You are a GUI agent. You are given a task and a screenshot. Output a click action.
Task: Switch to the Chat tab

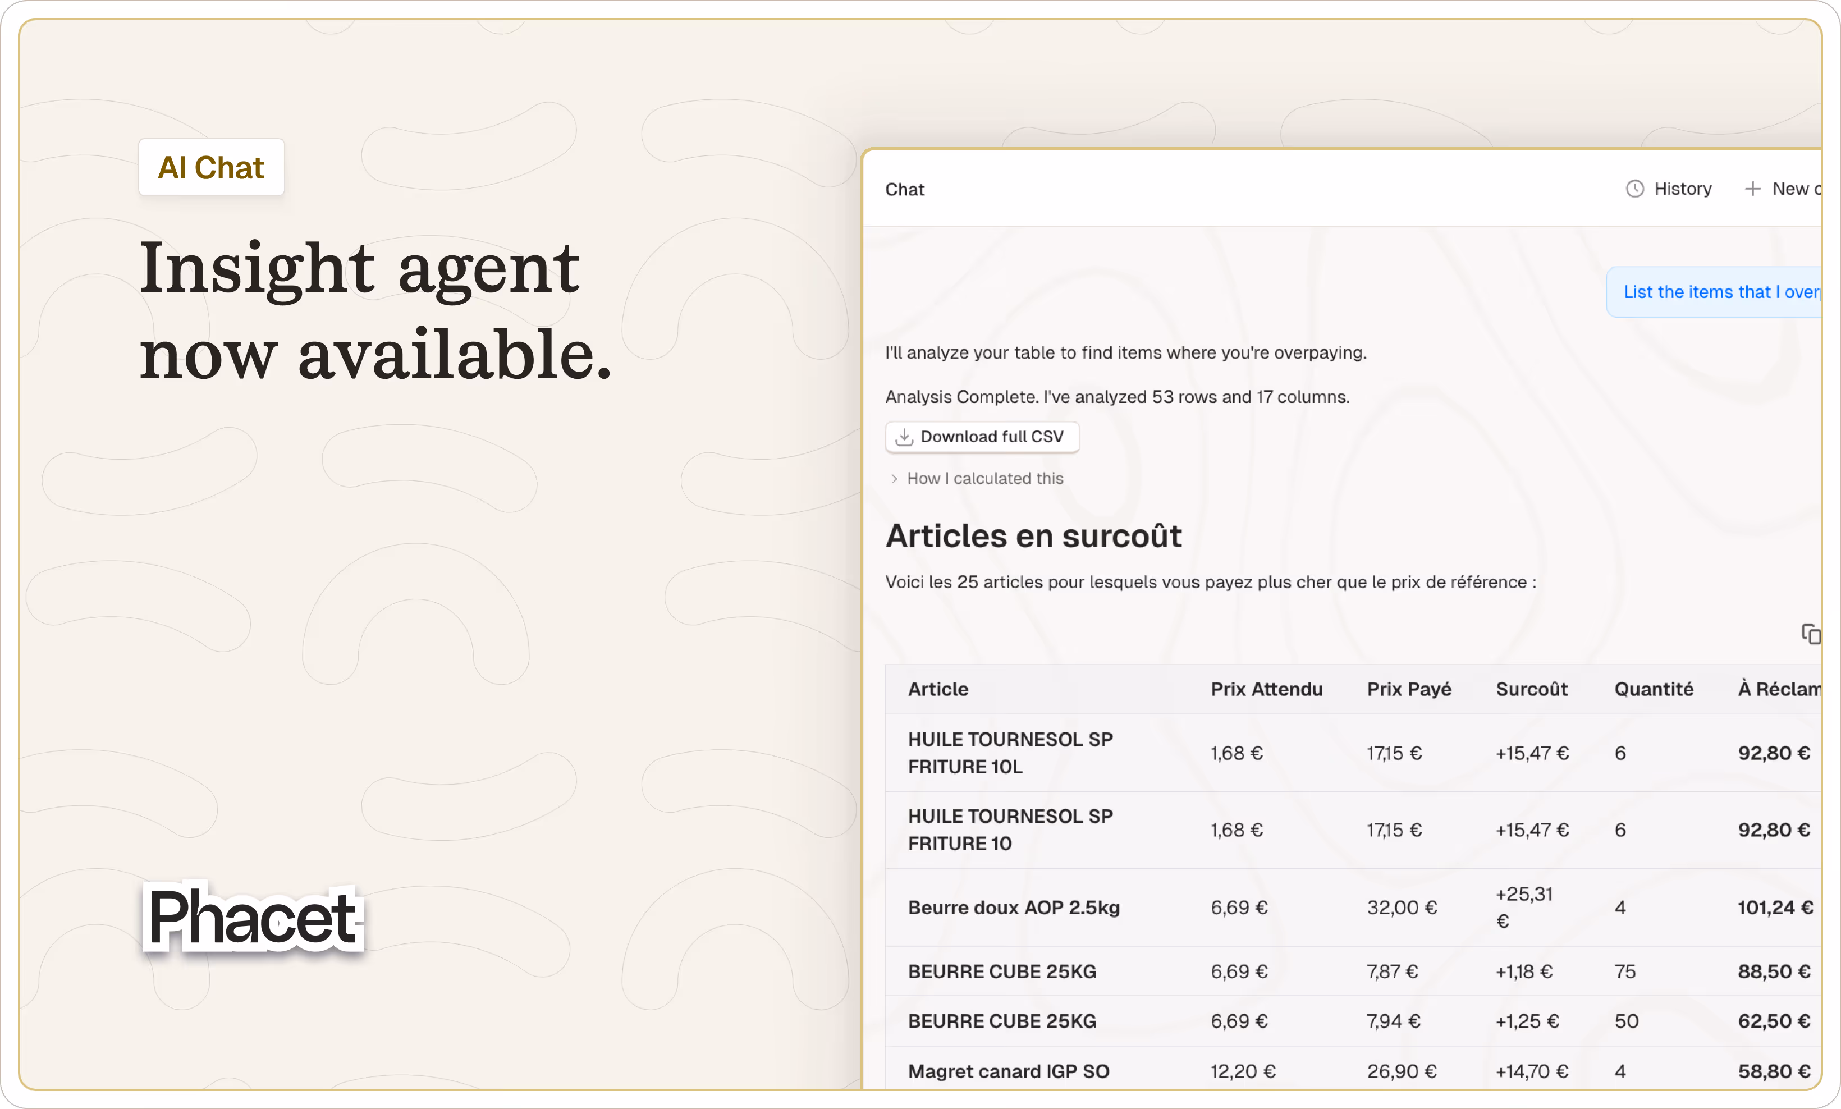tap(905, 189)
